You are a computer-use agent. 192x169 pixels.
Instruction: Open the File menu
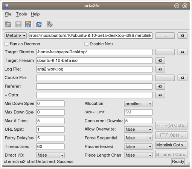8,14
